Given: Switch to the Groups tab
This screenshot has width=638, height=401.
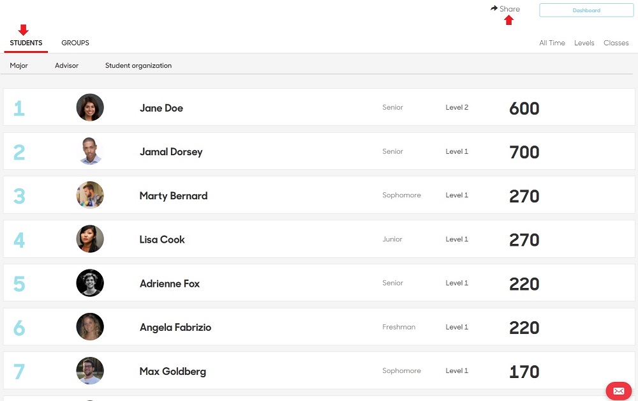Looking at the screenshot, I should 75,43.
